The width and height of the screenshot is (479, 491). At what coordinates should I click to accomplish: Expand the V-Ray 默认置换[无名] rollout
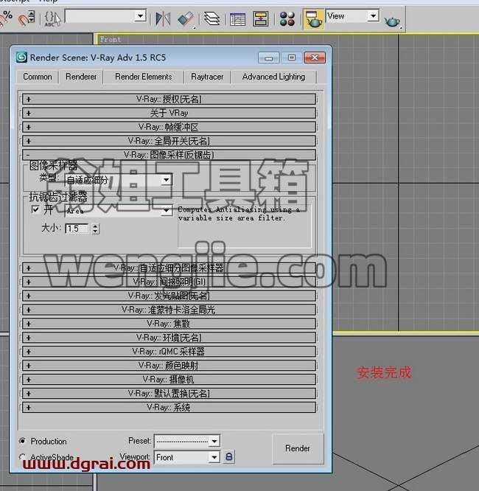(169, 393)
